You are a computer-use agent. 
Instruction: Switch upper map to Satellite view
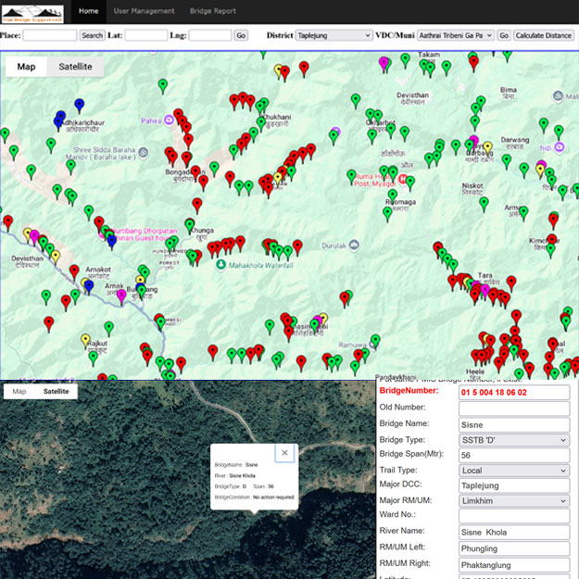[75, 67]
